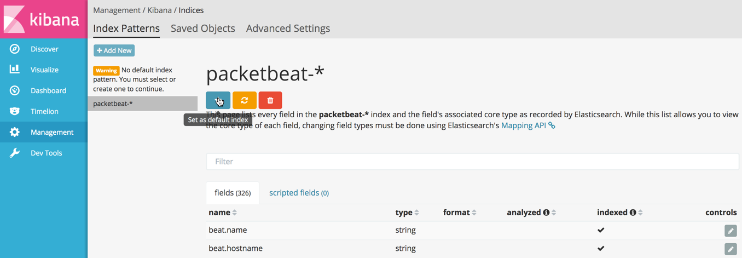The height and width of the screenshot is (258, 742).
Task: Switch to scripted fields tab
Action: tap(299, 193)
